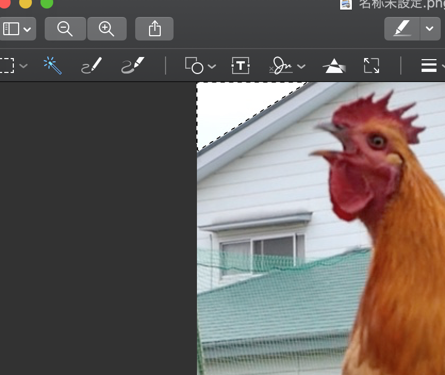Toggle the Markup toolbar pen button
Screen dimensions: 445x375
pyautogui.click(x=402, y=29)
